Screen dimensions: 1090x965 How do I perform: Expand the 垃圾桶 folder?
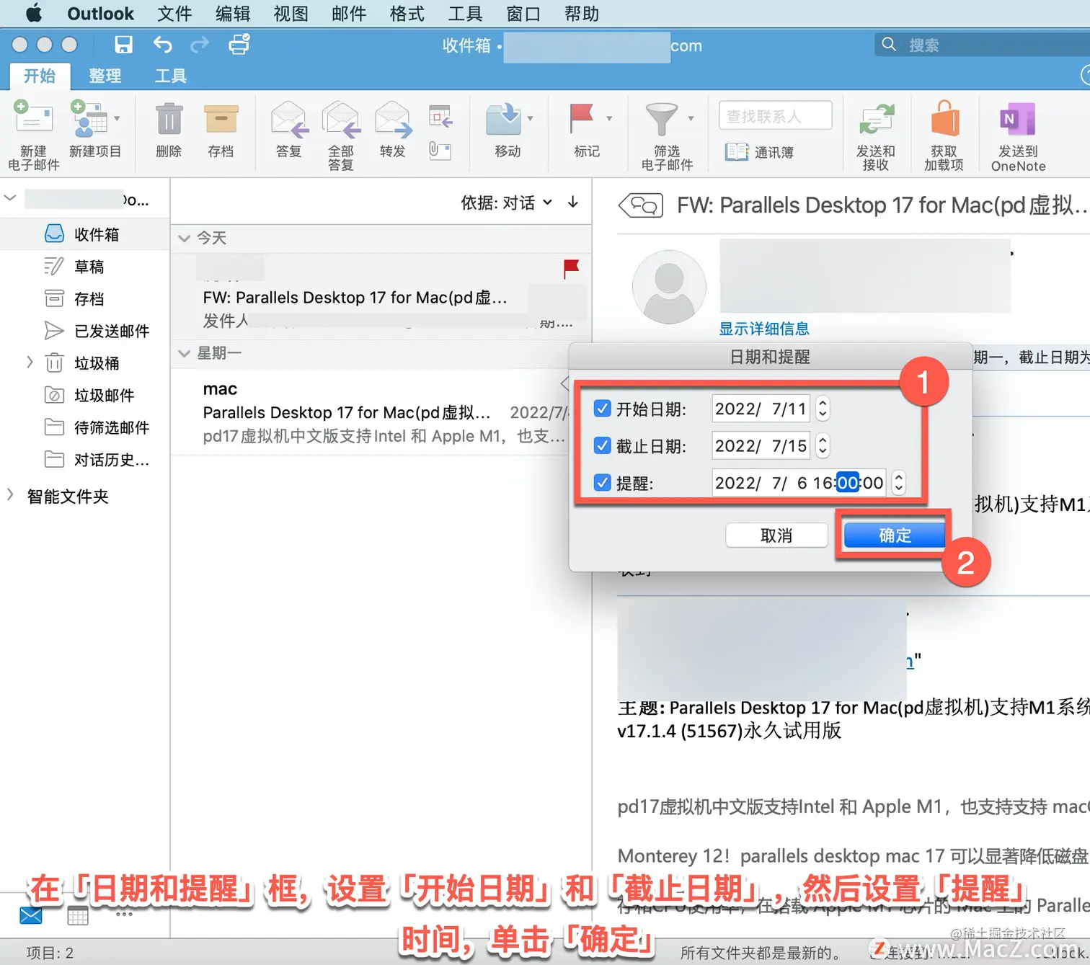[x=30, y=362]
